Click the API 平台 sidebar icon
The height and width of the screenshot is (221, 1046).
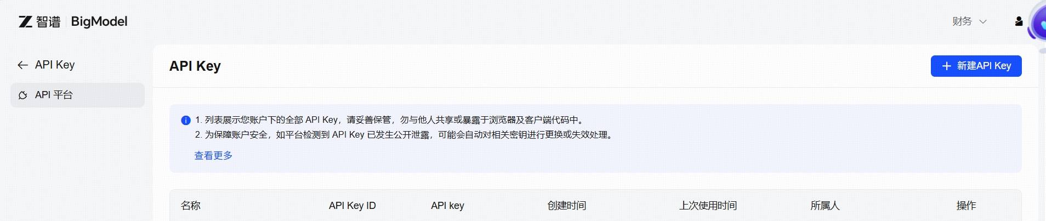pyautogui.click(x=23, y=95)
